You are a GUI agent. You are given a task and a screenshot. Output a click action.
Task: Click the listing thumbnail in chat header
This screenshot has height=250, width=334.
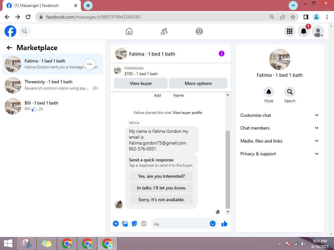(121, 54)
